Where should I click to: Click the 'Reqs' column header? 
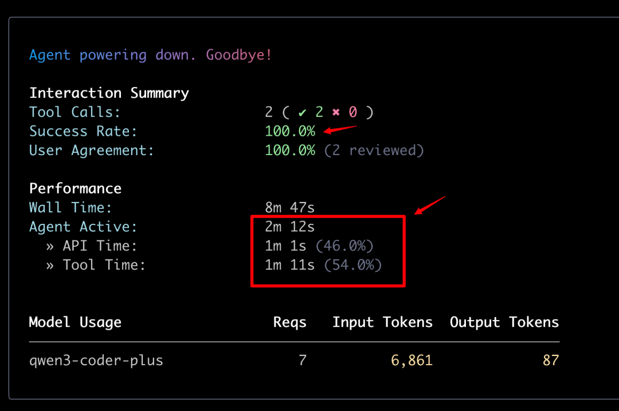[290, 323]
